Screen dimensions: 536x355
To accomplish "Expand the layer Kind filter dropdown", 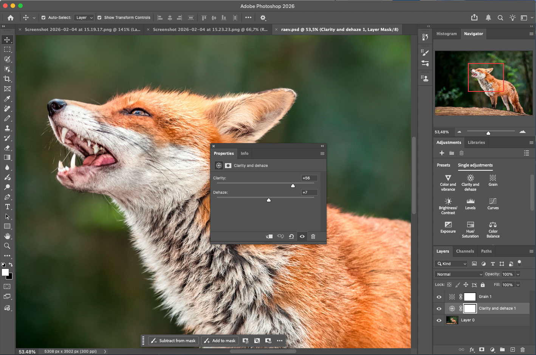I will coord(452,264).
